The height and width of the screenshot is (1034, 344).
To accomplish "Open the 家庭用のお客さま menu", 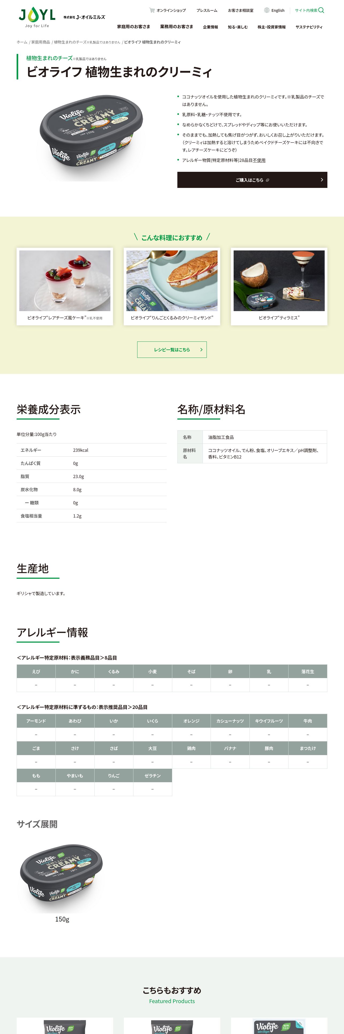I will click(133, 27).
